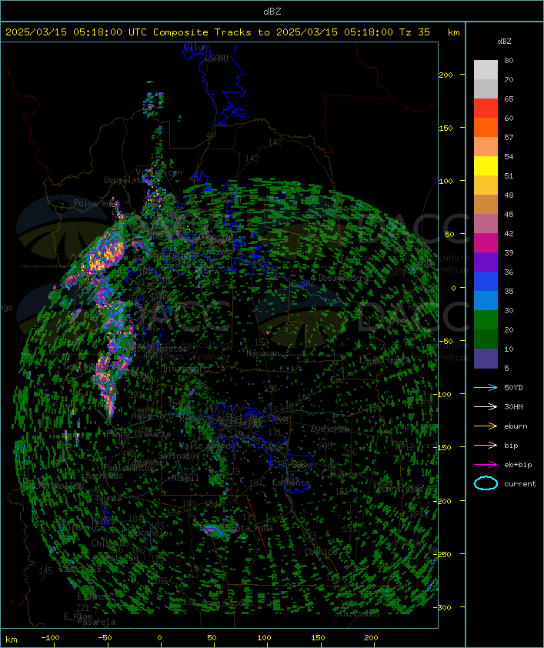
Task: Click the Nacunan map label
Action: [x=262, y=353]
